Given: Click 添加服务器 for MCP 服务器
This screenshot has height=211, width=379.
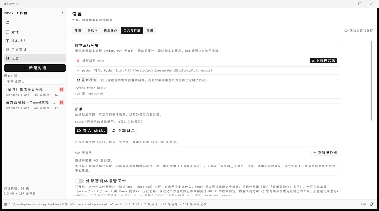Looking at the screenshot, I should pos(325,153).
